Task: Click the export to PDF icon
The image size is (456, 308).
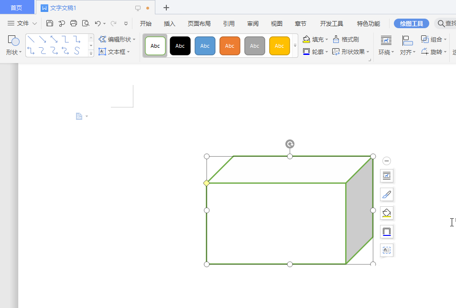Action: coord(62,23)
